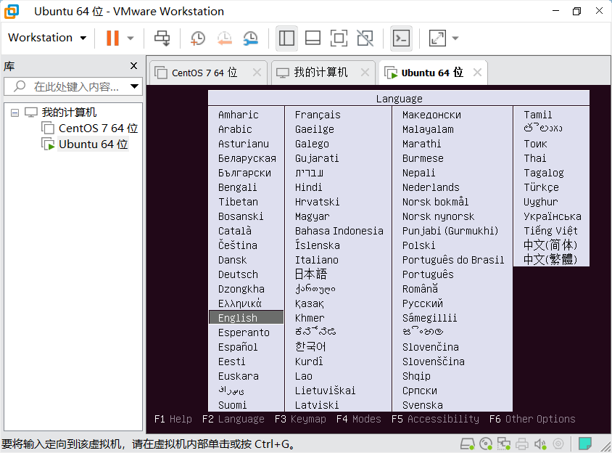This screenshot has width=612, height=453.
Task: Select Русский language entry
Action: coord(423,303)
